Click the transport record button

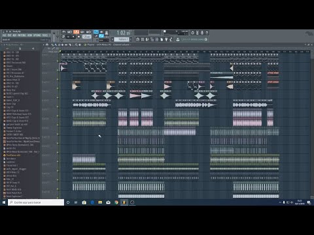click(78, 37)
